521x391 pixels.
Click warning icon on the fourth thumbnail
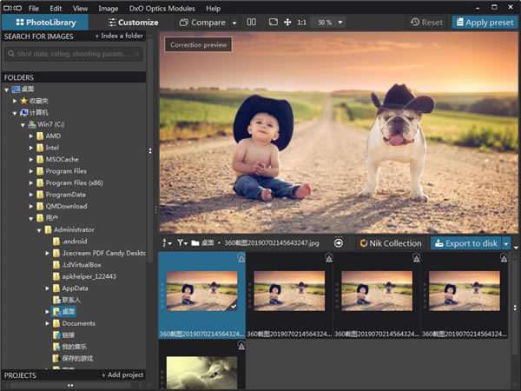point(504,258)
